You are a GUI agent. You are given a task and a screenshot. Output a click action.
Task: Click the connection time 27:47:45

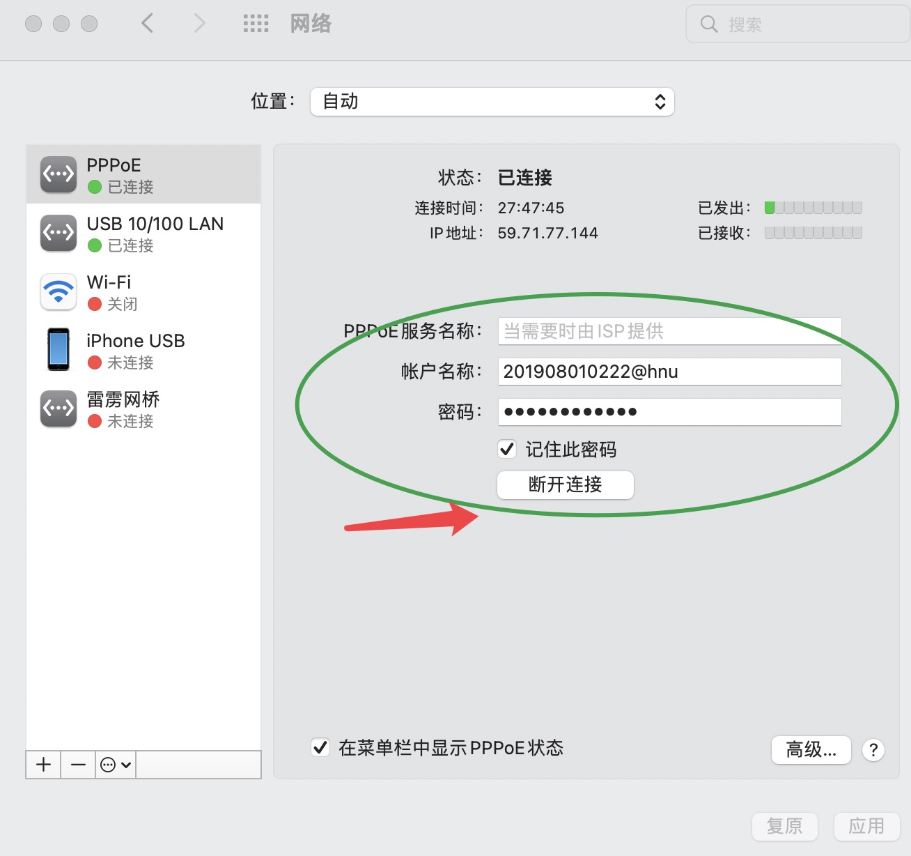click(x=531, y=208)
